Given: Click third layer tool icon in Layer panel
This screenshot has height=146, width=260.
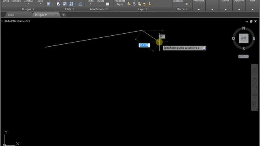Looking at the screenshot, I should click(139, 4).
